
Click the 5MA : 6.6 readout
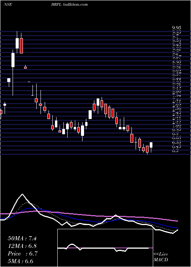(x=21, y=261)
